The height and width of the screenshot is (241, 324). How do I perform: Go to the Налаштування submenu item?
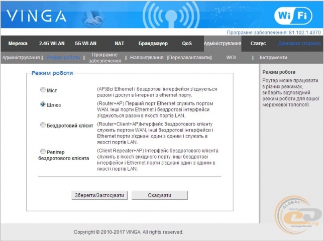pyautogui.click(x=147, y=57)
